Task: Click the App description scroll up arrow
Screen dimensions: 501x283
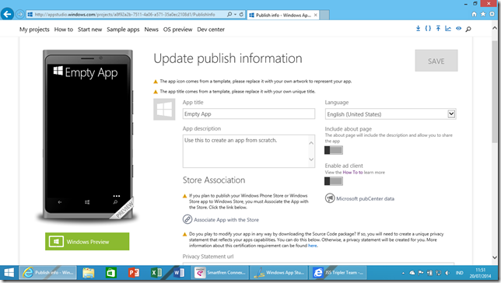Action: pyautogui.click(x=311, y=143)
